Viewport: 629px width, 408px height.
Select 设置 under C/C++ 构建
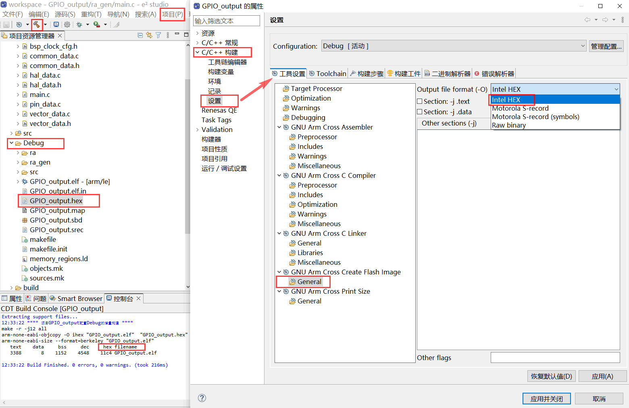[x=215, y=101]
